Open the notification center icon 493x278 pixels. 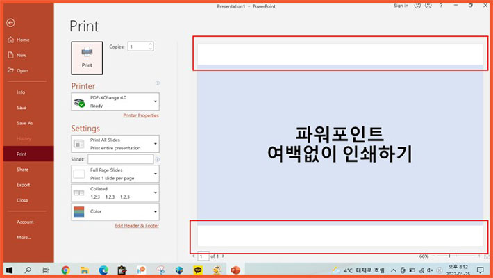coord(480,270)
